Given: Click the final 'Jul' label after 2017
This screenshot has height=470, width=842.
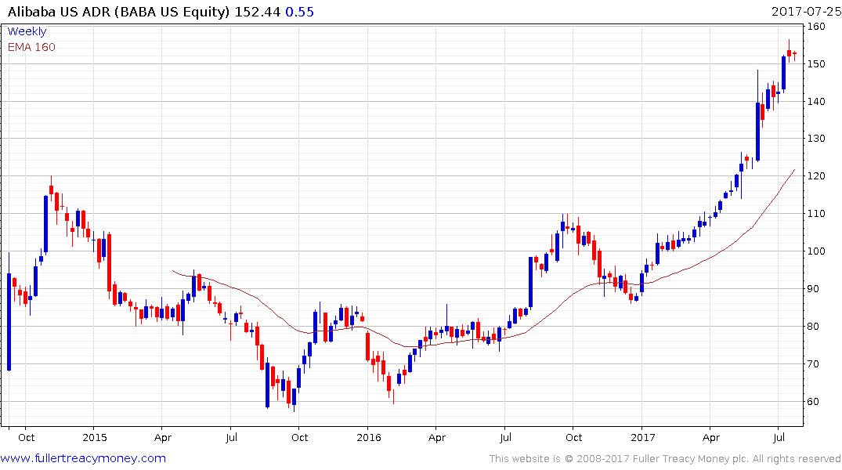Looking at the screenshot, I should 779,437.
